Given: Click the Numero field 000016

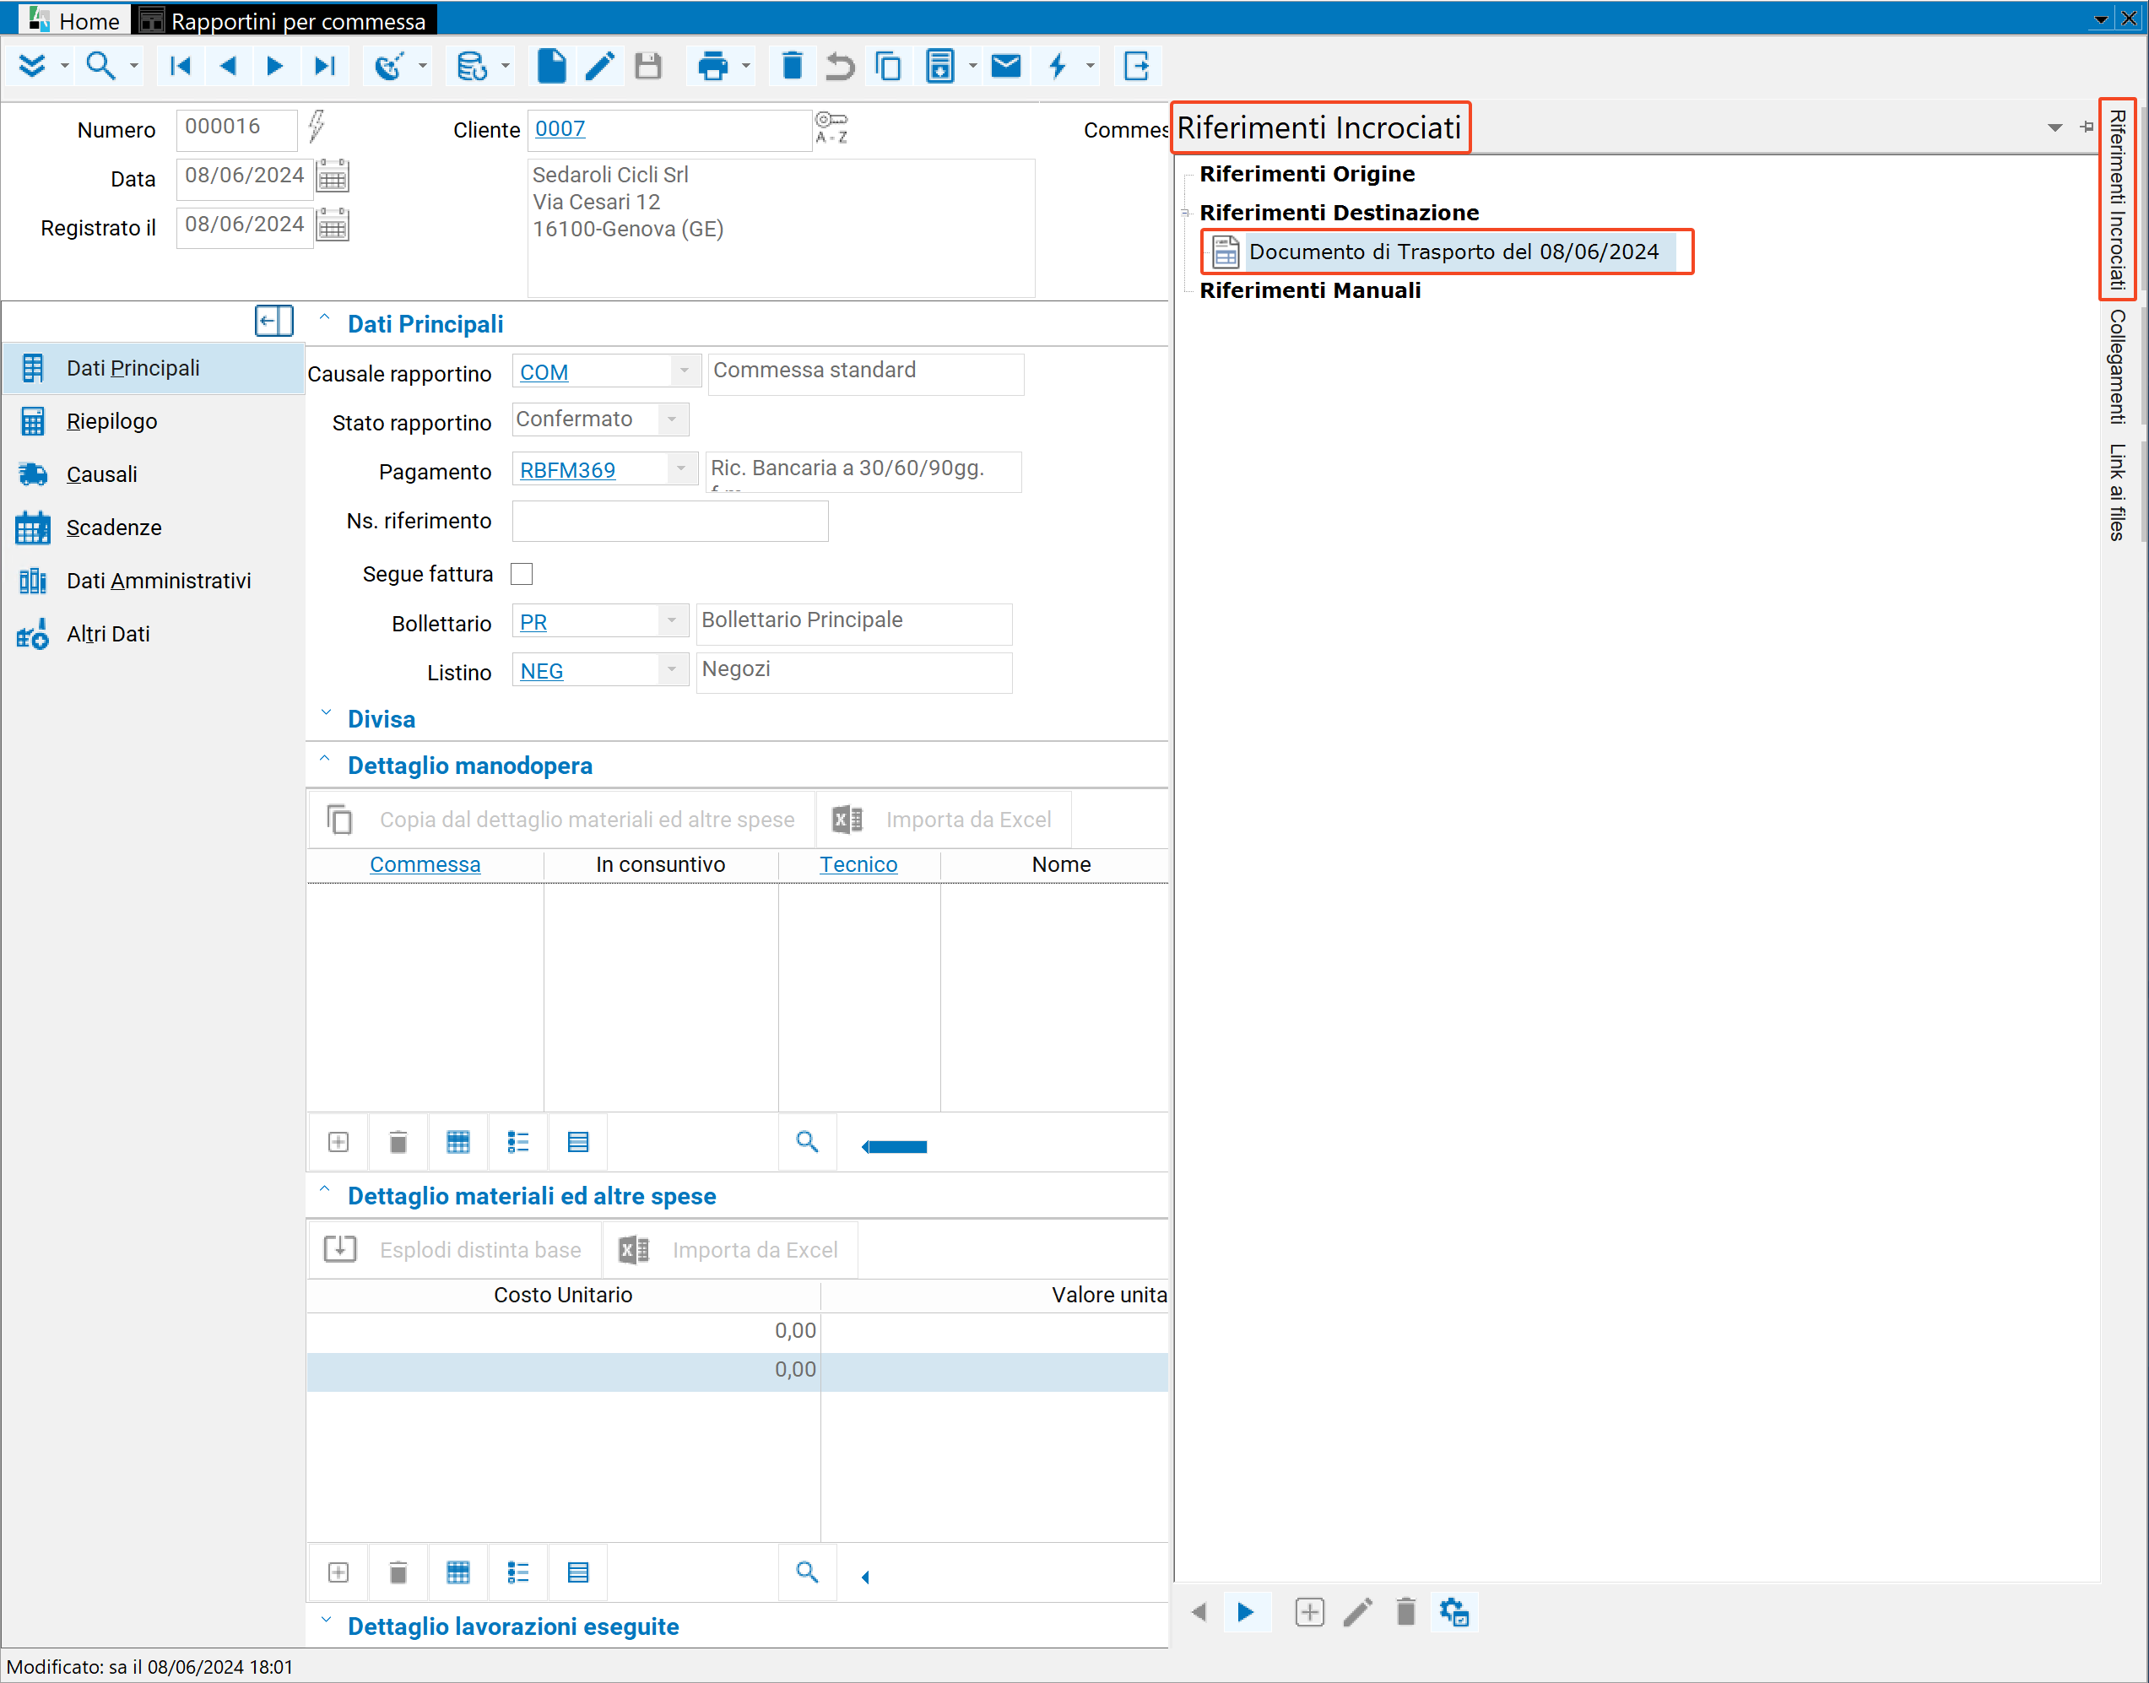Looking at the screenshot, I should click(x=236, y=129).
